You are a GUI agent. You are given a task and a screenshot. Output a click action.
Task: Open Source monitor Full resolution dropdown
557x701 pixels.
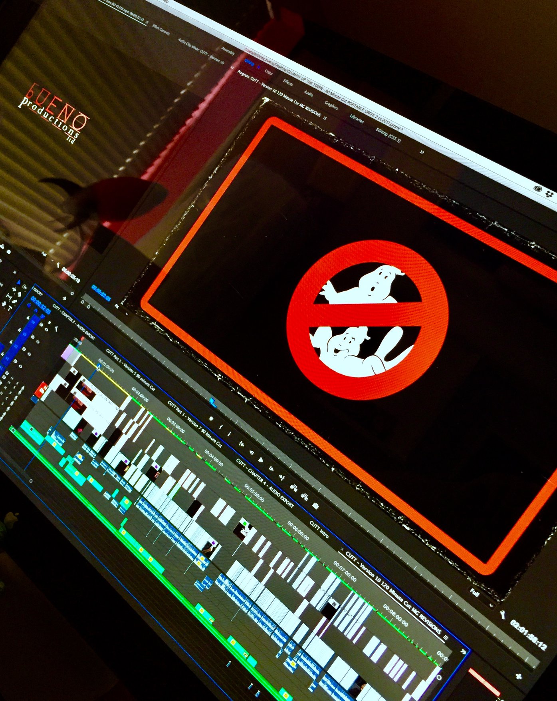47,257
